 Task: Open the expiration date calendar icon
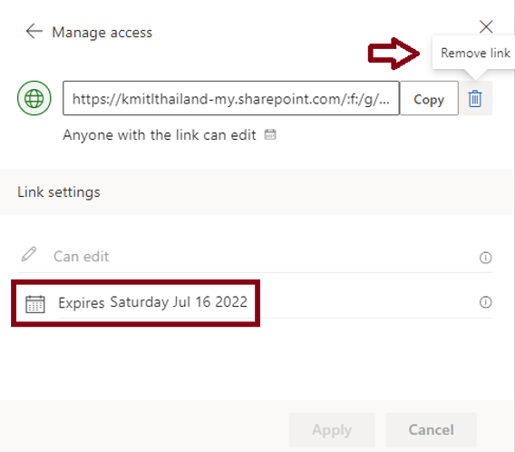35,304
